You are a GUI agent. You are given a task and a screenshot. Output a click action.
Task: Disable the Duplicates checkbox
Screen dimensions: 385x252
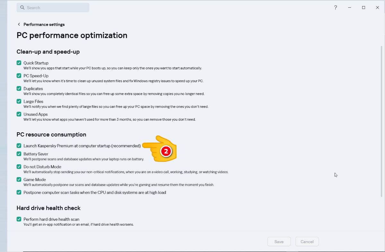point(19,89)
